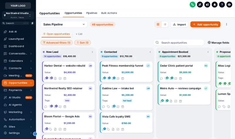Expand the Settings sidebar chevron
235x139 pixels.
click(31, 133)
